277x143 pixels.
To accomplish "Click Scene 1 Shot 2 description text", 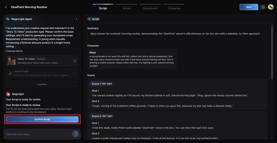I will [x=162, y=106].
